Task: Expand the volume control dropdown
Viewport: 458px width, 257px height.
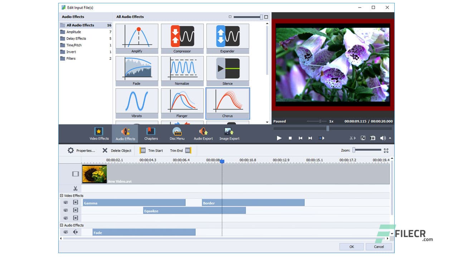Action: (390, 138)
